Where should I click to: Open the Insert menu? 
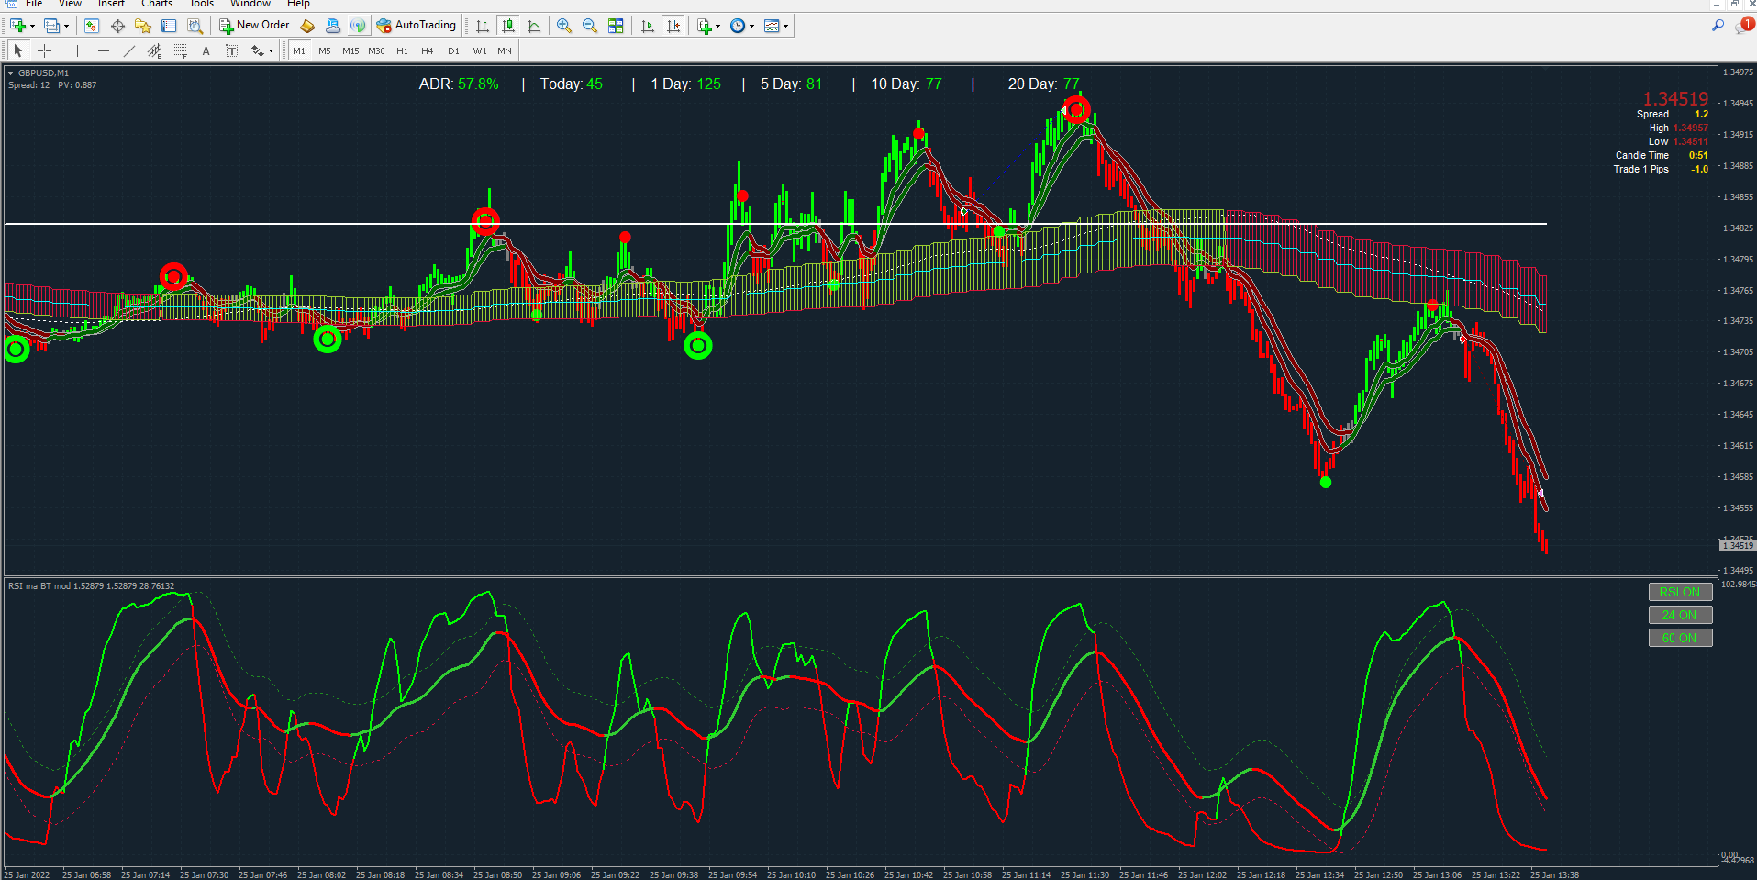click(111, 4)
